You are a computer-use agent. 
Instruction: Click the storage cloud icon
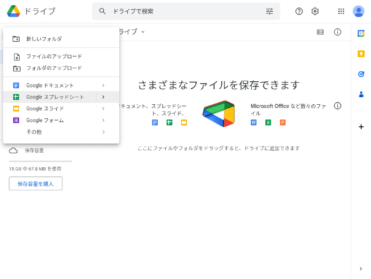tap(13, 150)
